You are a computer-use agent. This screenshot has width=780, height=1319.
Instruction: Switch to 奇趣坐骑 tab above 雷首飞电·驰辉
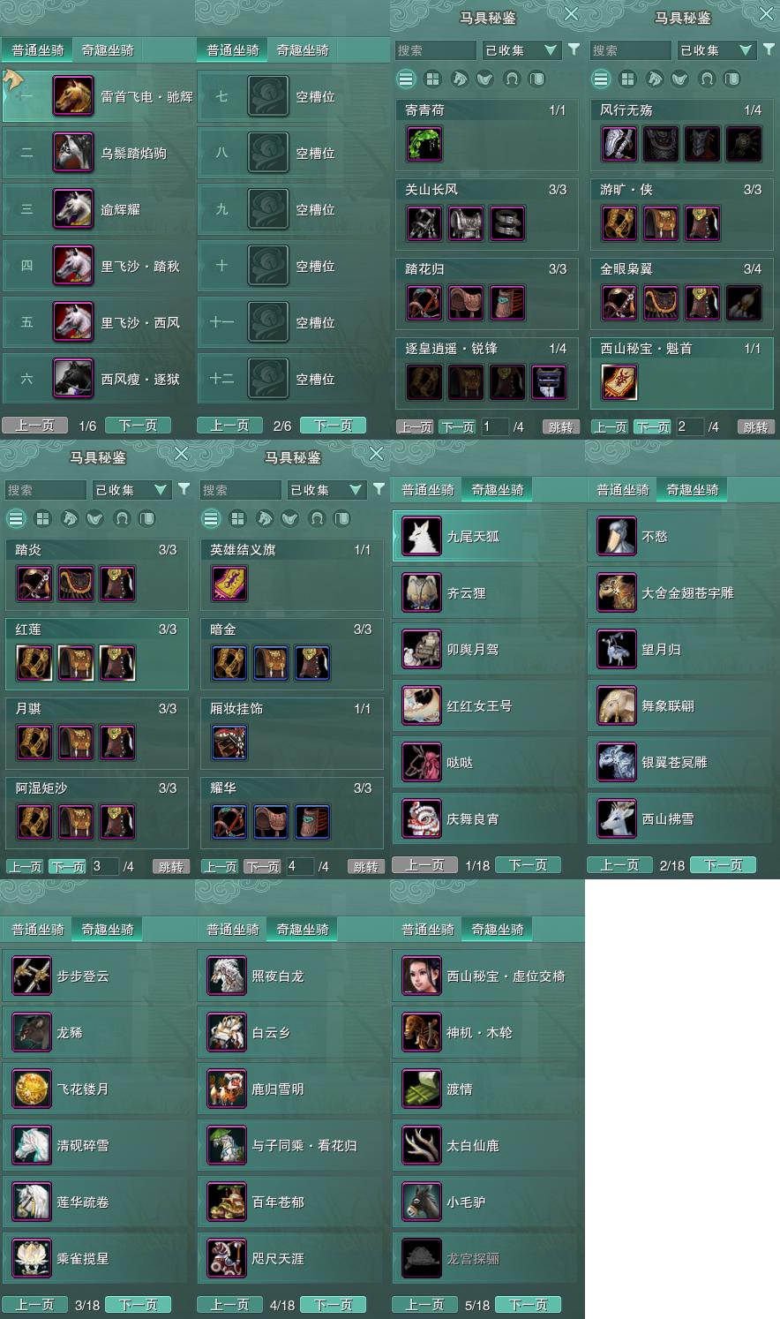coord(108,49)
